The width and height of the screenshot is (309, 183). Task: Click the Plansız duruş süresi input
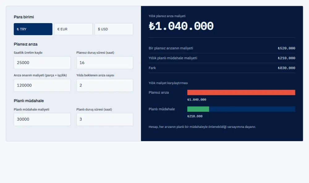point(105,63)
